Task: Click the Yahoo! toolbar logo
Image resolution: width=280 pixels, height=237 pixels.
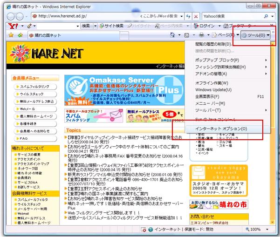Action: [13, 26]
